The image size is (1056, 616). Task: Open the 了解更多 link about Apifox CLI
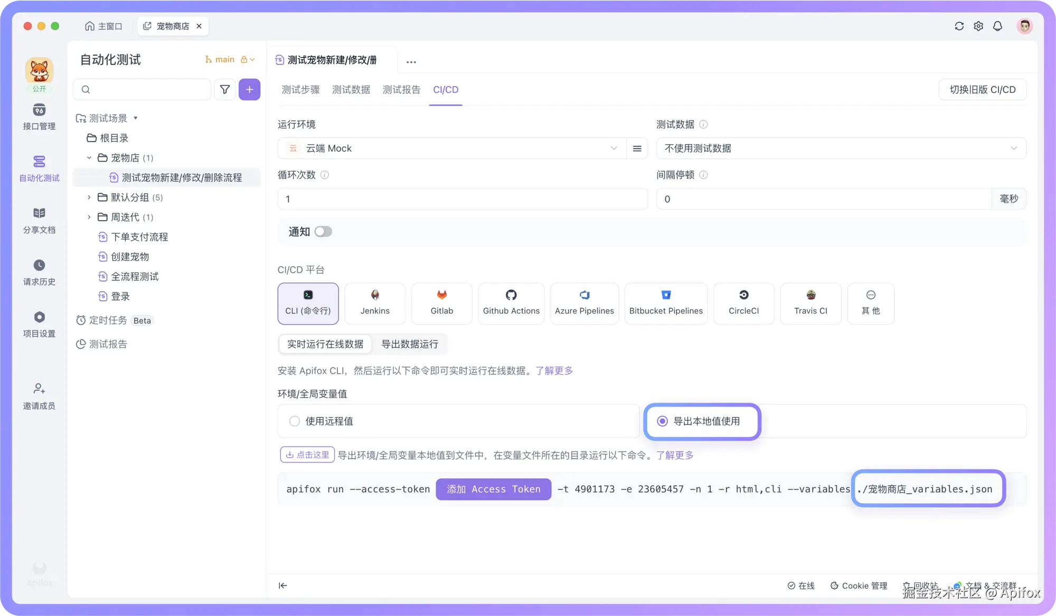pyautogui.click(x=554, y=371)
